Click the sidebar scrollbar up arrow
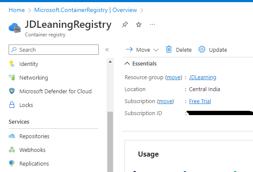The height and width of the screenshot is (172, 253). click(x=110, y=62)
